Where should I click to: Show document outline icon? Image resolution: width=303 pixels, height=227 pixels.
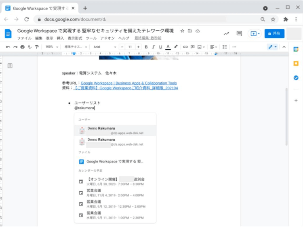click(10, 66)
